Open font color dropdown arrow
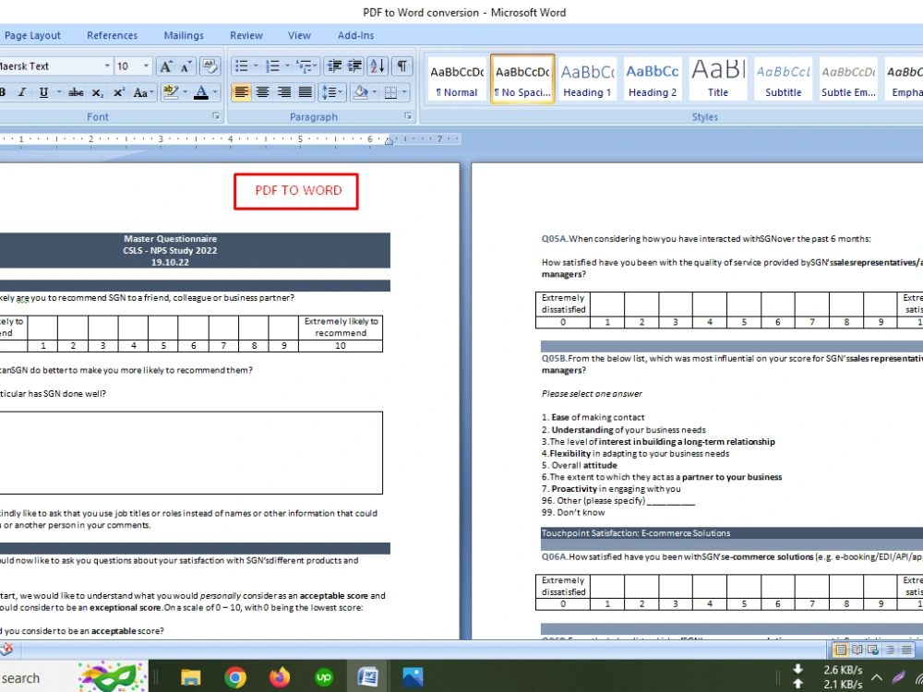 (x=215, y=92)
